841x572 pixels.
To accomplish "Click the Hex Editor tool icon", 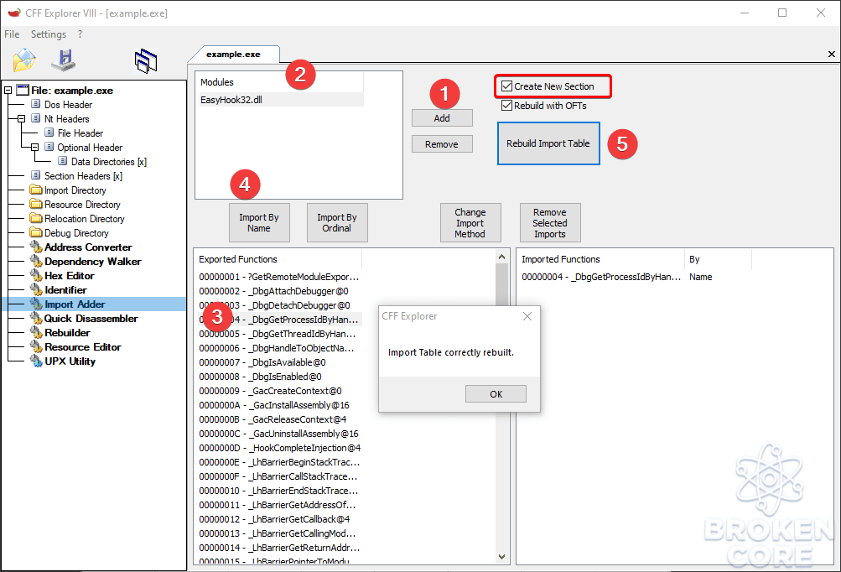I will click(36, 275).
